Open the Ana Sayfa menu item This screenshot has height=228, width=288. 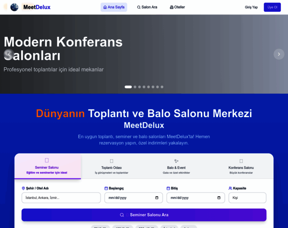(x=114, y=7)
